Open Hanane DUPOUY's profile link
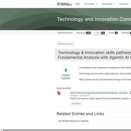131x131 pixels. (x=66, y=77)
